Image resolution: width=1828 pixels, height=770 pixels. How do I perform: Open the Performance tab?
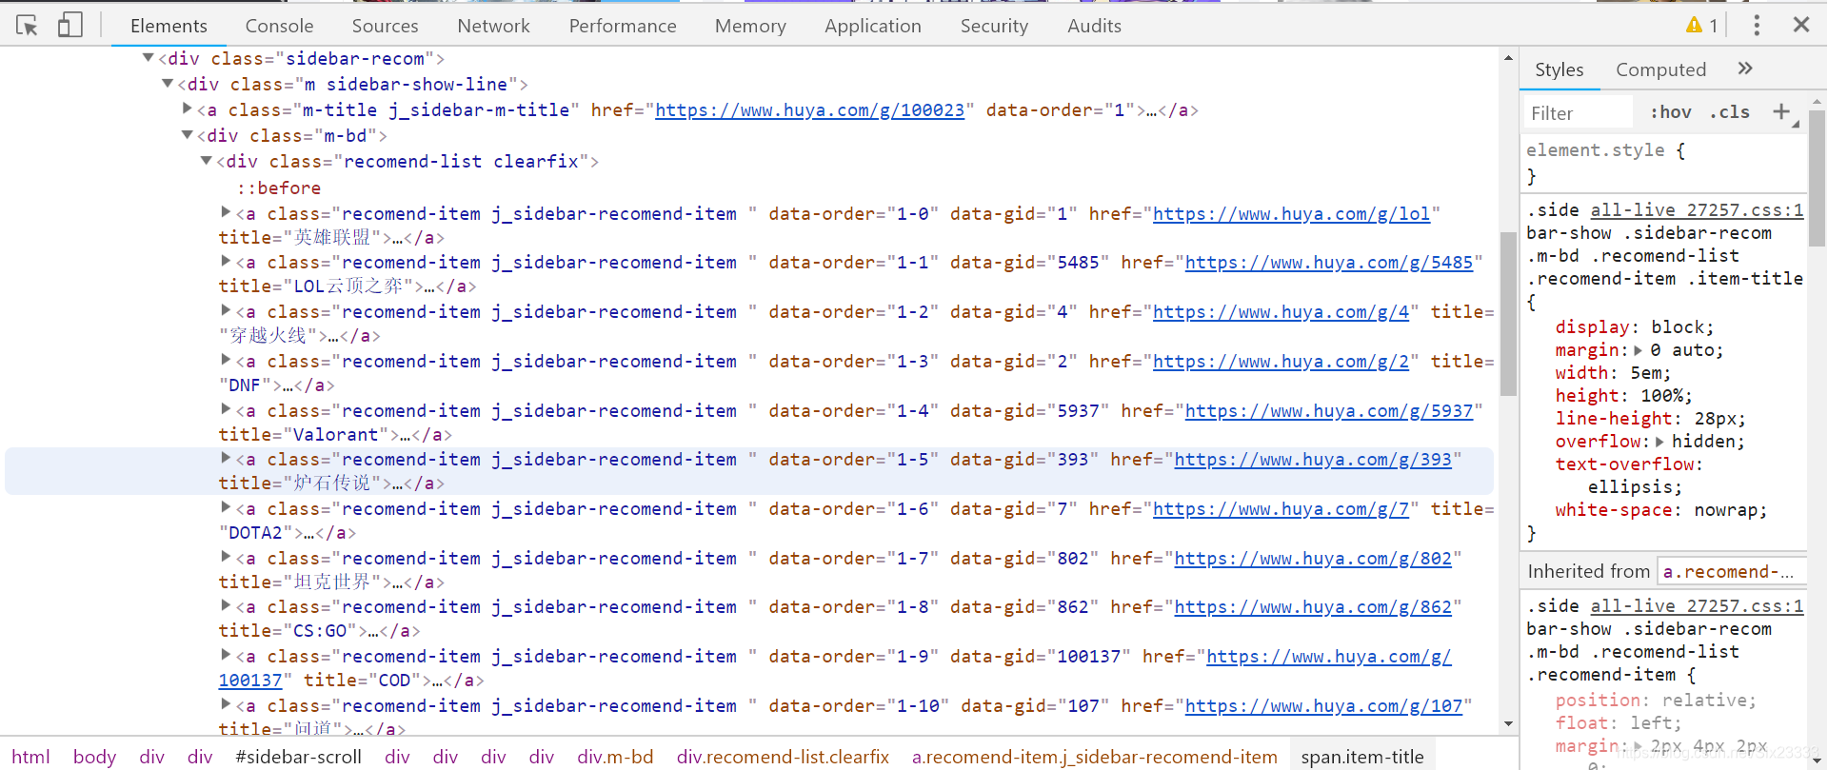pyautogui.click(x=623, y=26)
